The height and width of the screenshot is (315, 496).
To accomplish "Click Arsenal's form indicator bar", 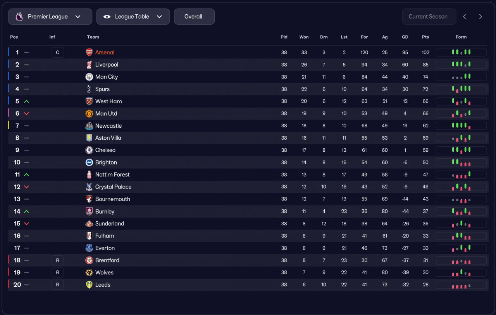I will tap(461, 53).
